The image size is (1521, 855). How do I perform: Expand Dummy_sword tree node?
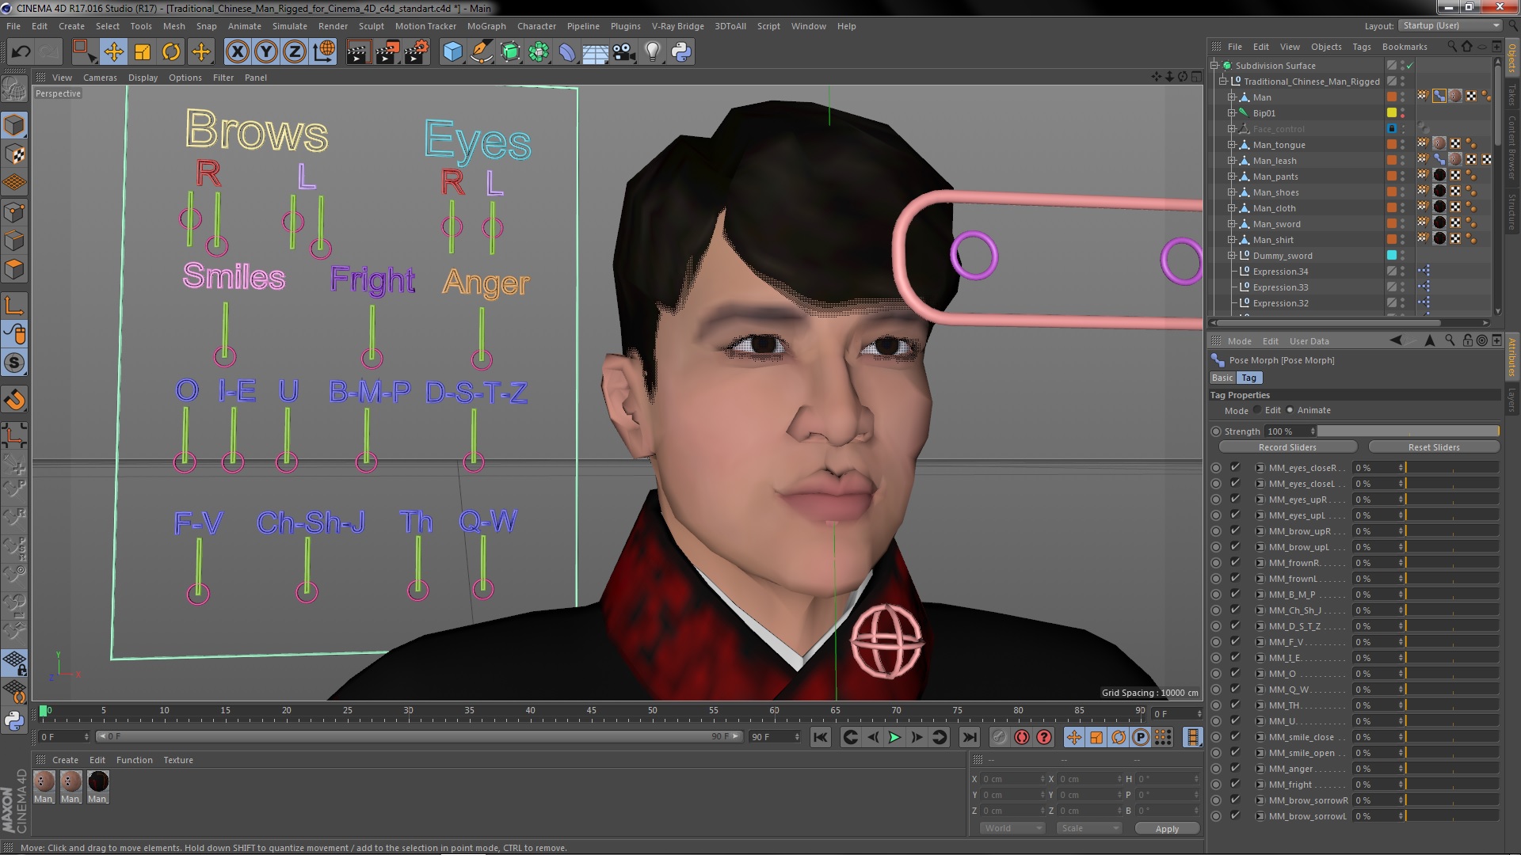click(1232, 256)
